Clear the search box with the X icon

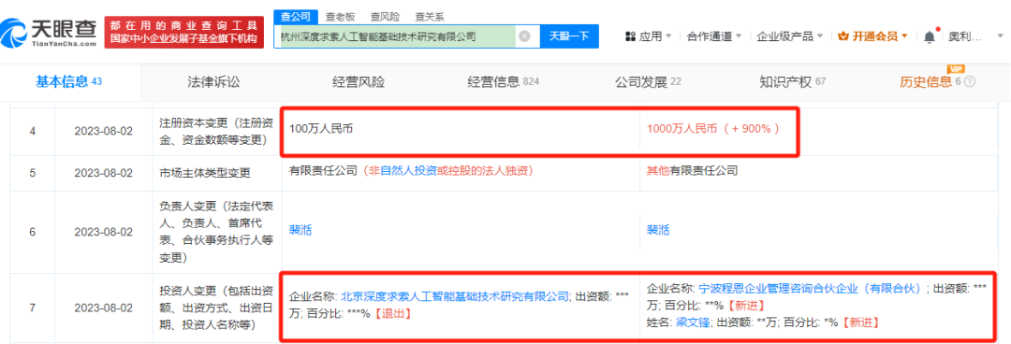coord(524,36)
